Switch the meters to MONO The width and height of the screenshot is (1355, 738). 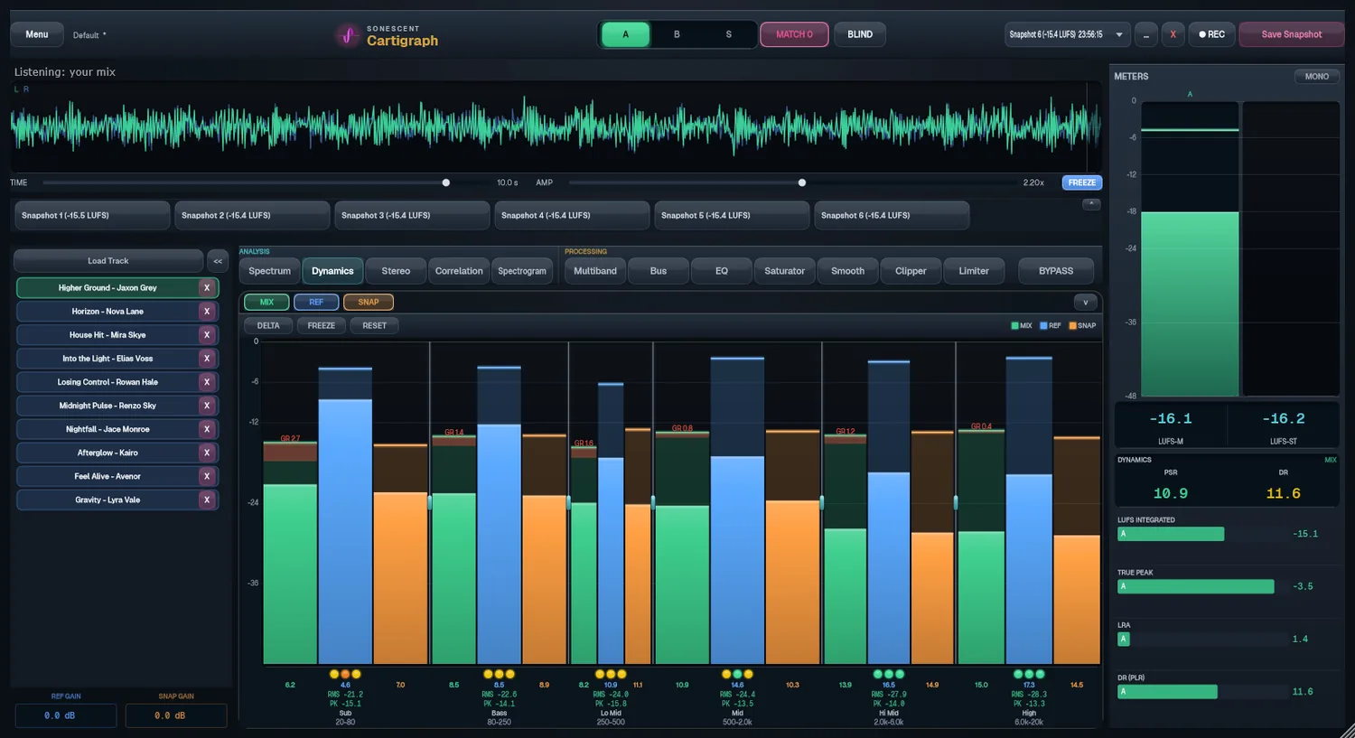tap(1316, 77)
